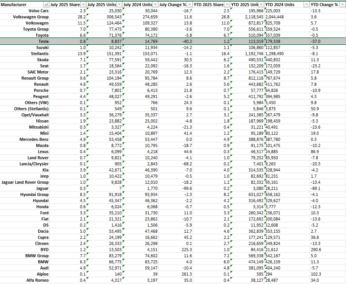This screenshot has height=284, width=346.
Task: Select BYD's YTD change value 290.6
Action: [328, 250]
